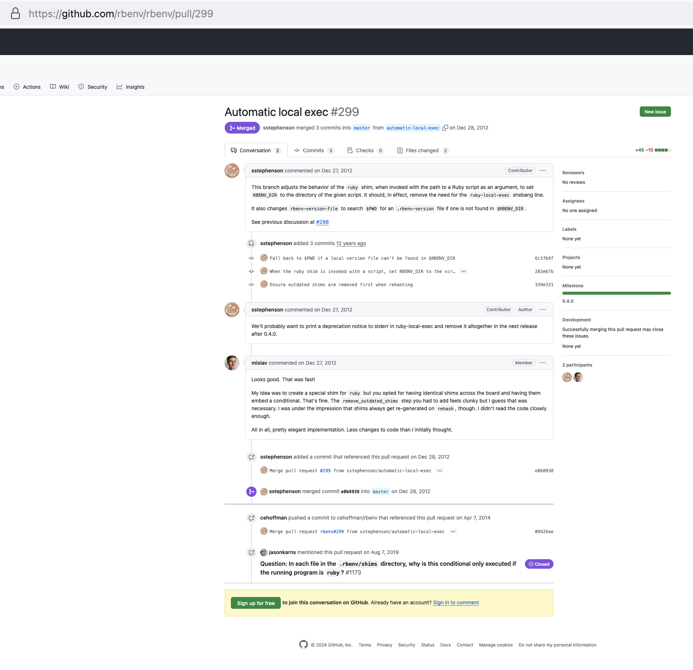Click mislav's avatar beside his comment

point(232,363)
